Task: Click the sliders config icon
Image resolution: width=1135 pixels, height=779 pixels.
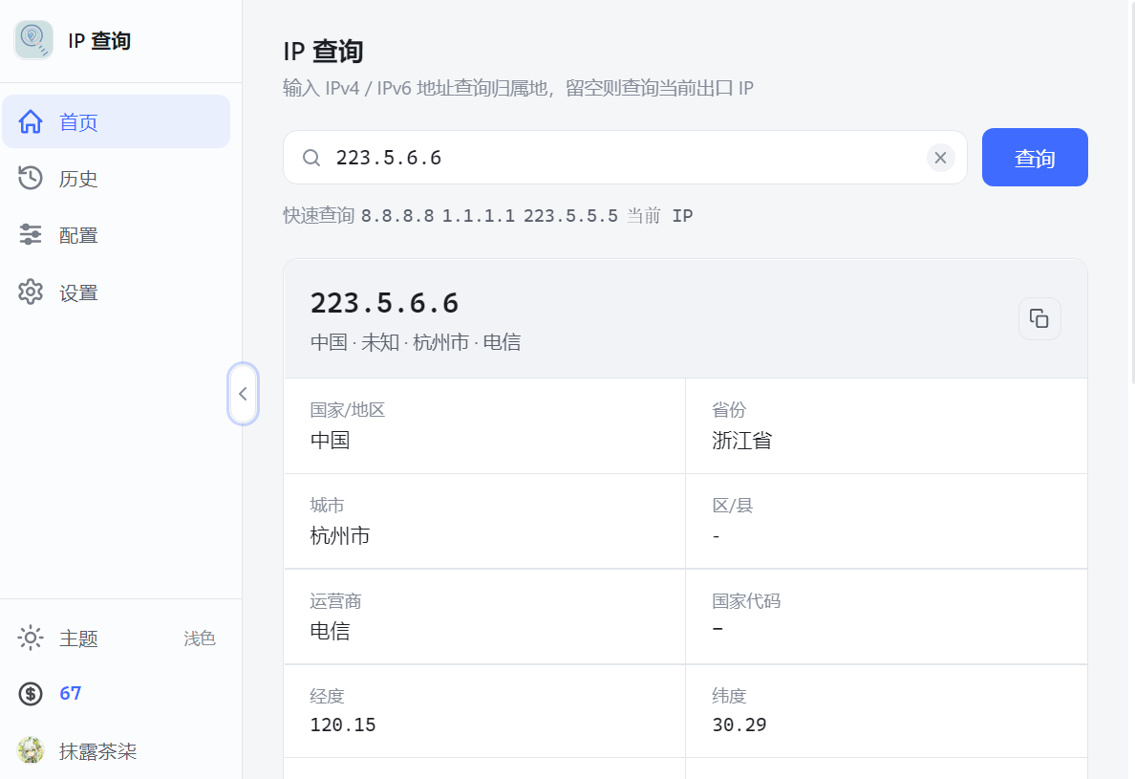Action: pyautogui.click(x=31, y=234)
